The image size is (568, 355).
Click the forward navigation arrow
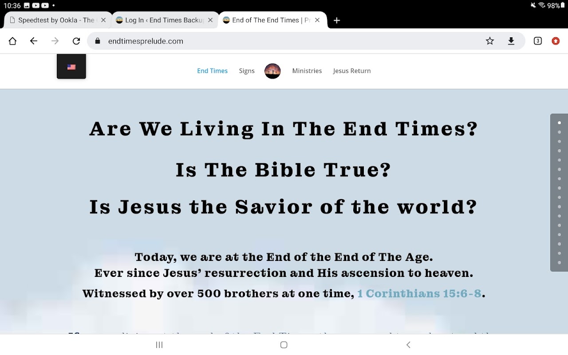(x=55, y=41)
